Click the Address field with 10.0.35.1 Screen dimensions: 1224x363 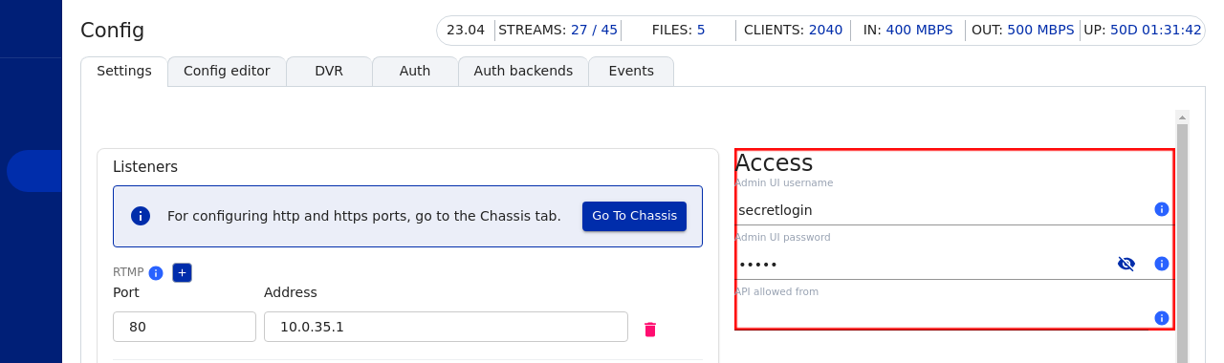[x=446, y=327]
